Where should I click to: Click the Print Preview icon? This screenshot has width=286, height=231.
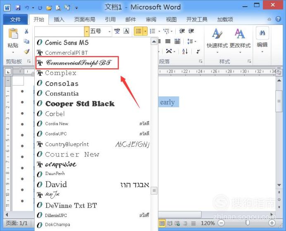pyautogui.click(x=58, y=8)
